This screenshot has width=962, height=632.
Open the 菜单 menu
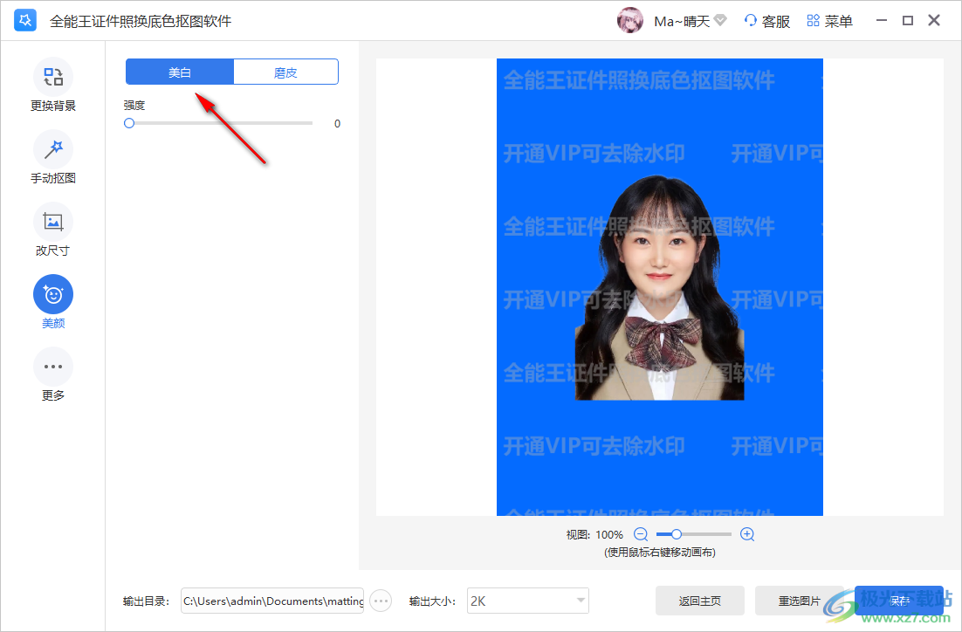pyautogui.click(x=829, y=21)
